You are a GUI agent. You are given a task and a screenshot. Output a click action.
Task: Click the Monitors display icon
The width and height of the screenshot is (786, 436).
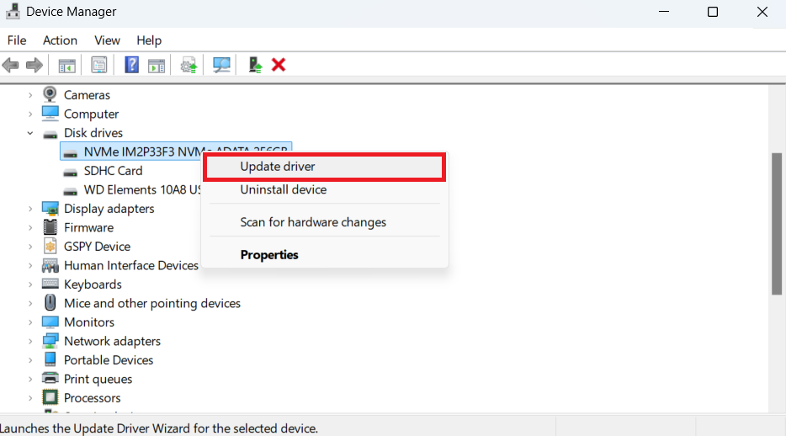(x=50, y=322)
